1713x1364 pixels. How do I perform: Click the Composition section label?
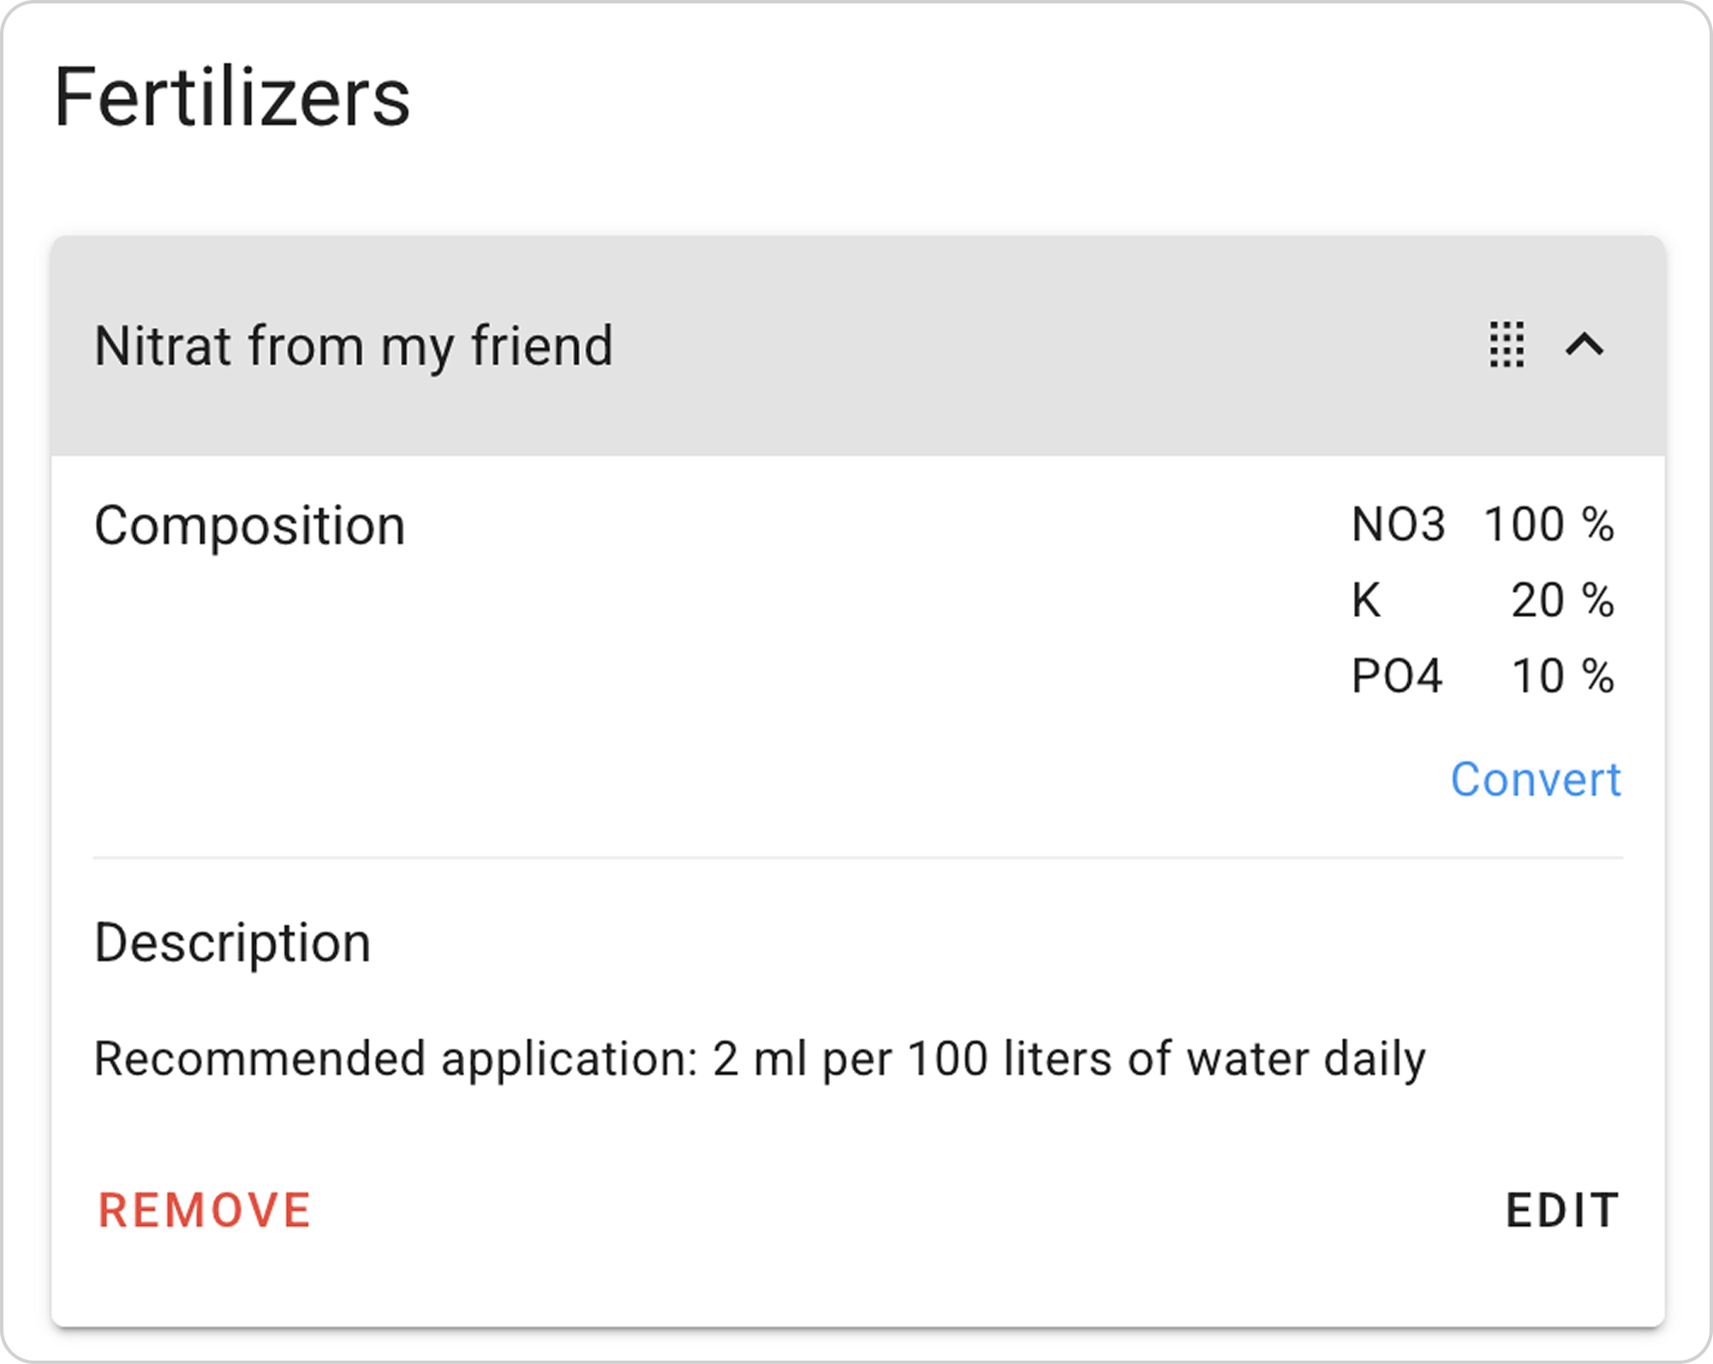pos(249,525)
